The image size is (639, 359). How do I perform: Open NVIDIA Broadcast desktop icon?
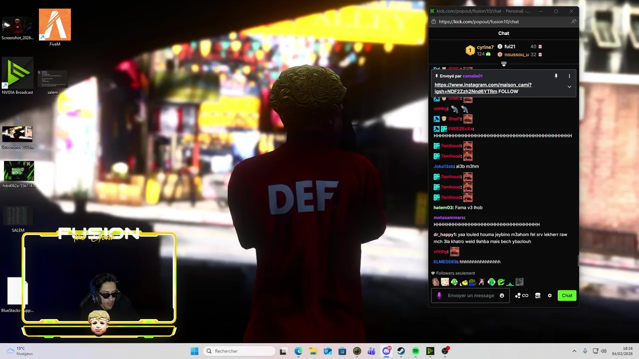tap(17, 76)
